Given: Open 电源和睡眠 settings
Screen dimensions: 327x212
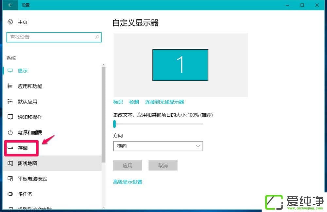Looking at the screenshot, I should (x=29, y=132).
